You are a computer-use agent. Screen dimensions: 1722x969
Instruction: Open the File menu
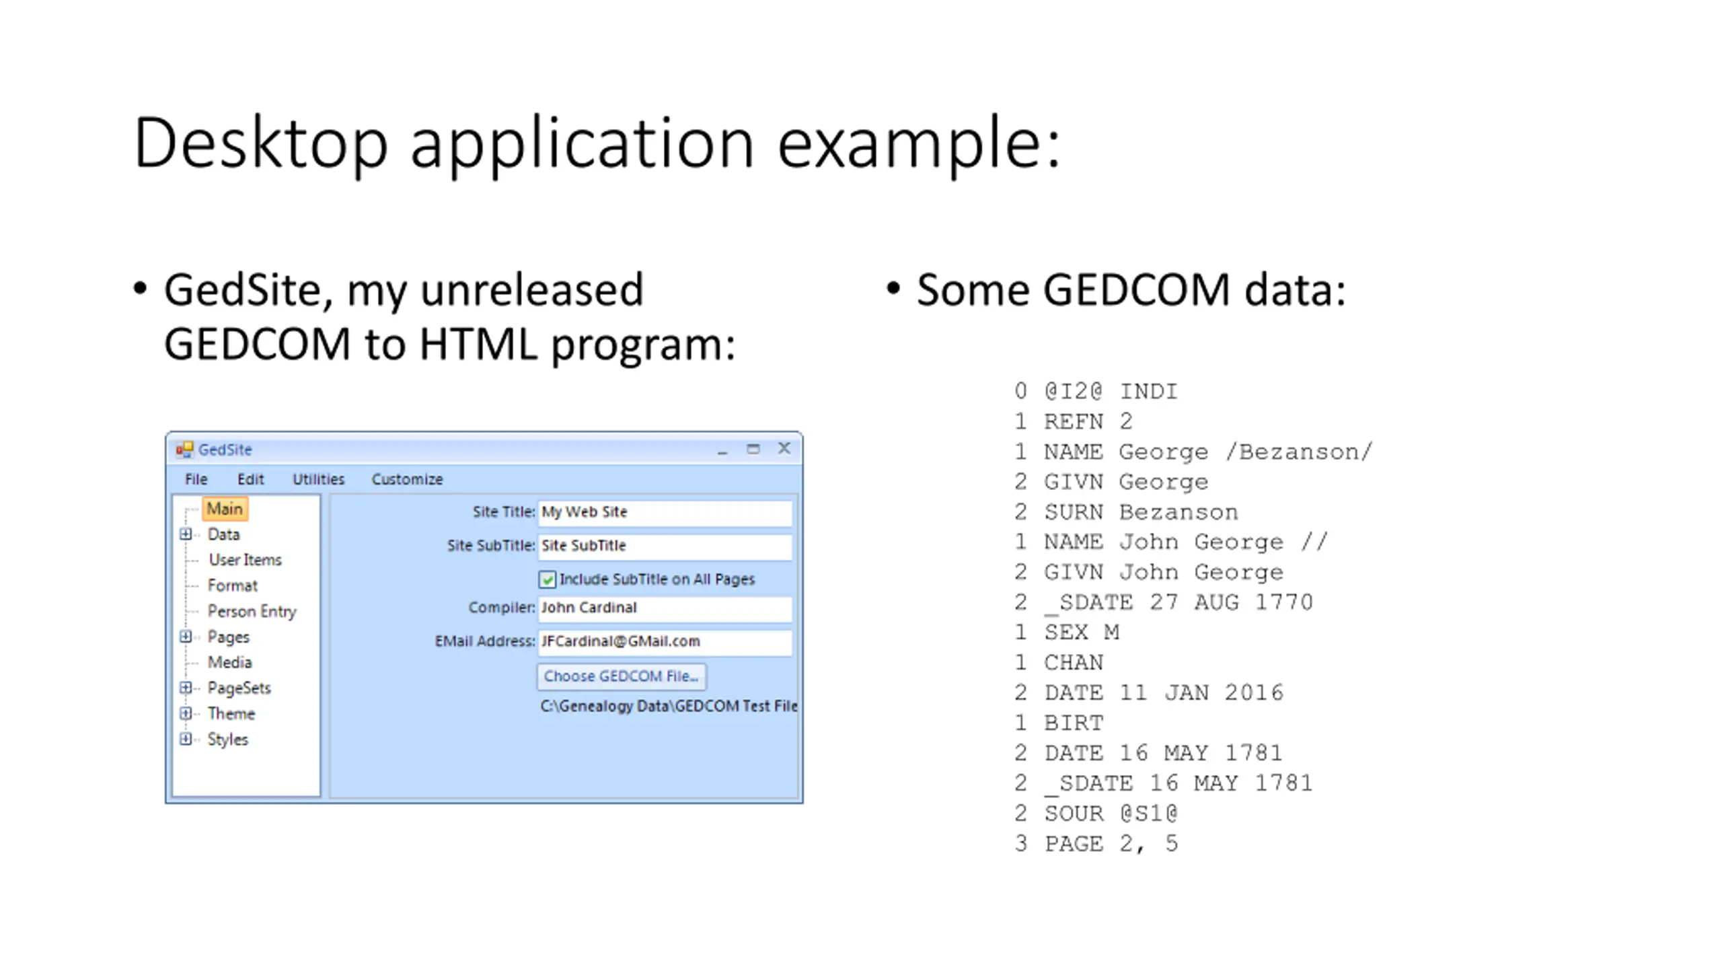(x=196, y=479)
